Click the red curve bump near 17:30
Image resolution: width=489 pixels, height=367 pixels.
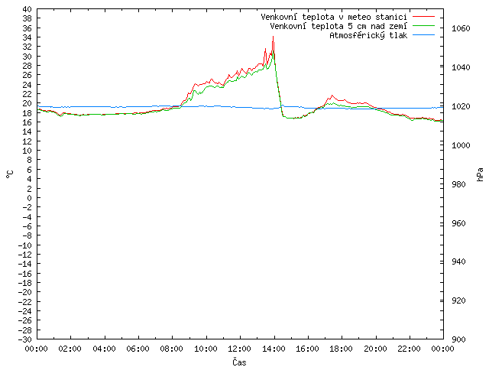tap(332, 96)
